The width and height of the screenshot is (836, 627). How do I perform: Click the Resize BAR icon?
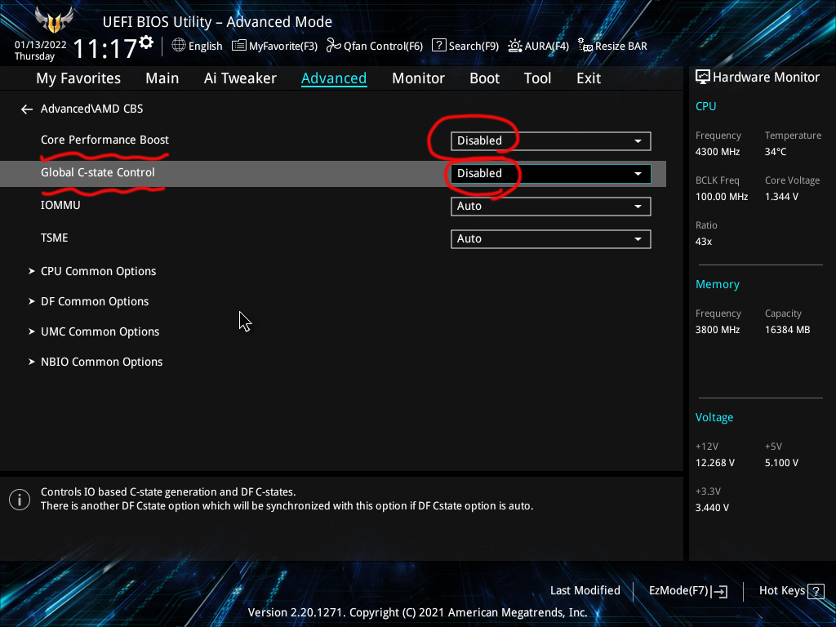[x=585, y=46]
